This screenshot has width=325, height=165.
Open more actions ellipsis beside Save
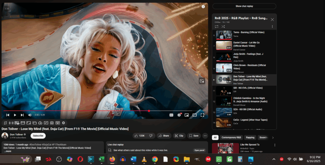(205, 136)
